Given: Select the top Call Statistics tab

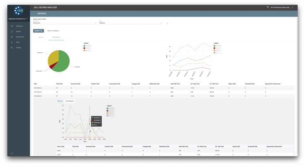Looking at the screenshot, I should [x=56, y=37].
